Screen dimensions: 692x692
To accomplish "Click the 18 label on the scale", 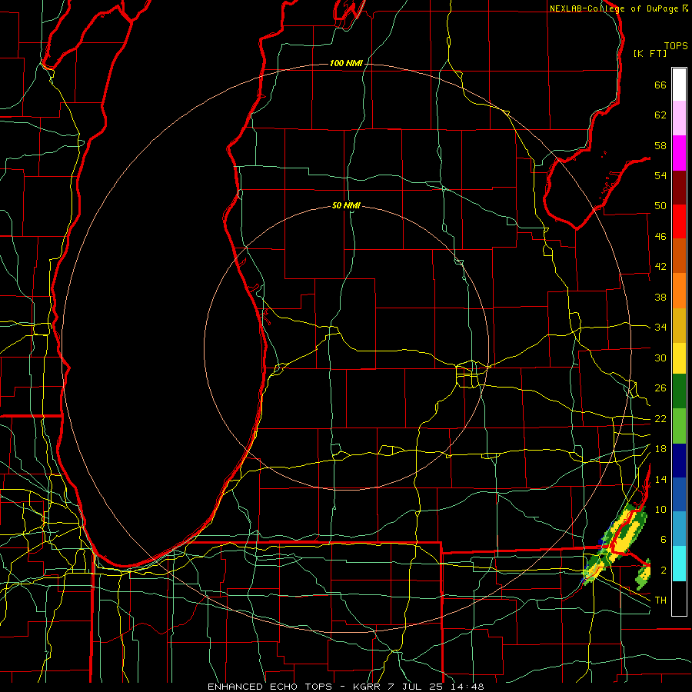I will click(x=660, y=449).
